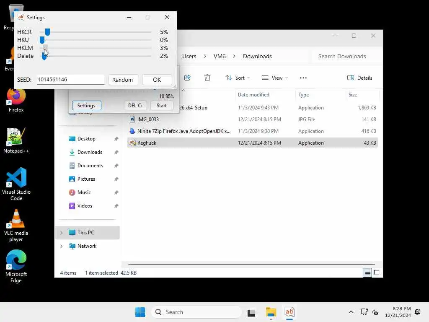Click the muted volume tray icon
This screenshot has width=429, height=322.
pos(375,312)
